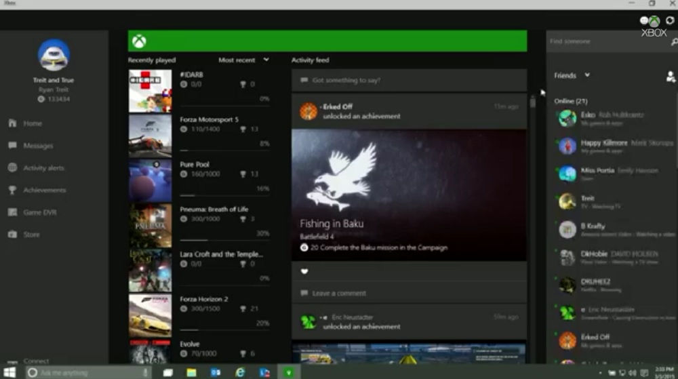678x379 pixels.
Task: Click the Activity alerts globe icon
Action: point(12,167)
